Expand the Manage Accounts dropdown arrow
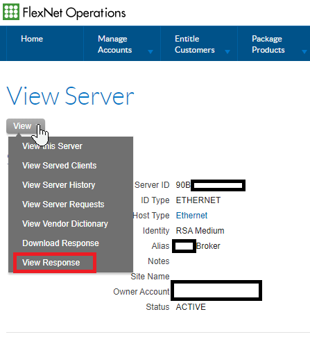 (x=150, y=52)
